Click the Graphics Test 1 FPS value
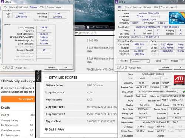Viewport: 185px width, 138px height. click(x=102, y=107)
